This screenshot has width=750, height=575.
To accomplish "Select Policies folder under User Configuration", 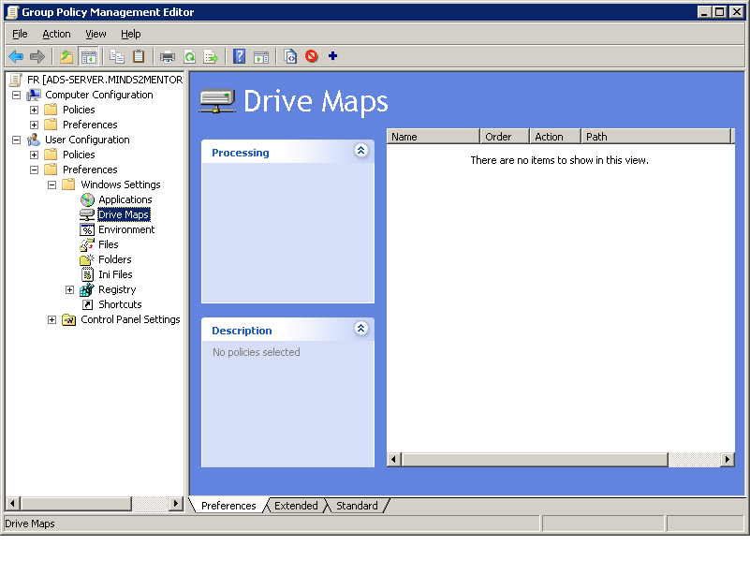I will point(79,155).
